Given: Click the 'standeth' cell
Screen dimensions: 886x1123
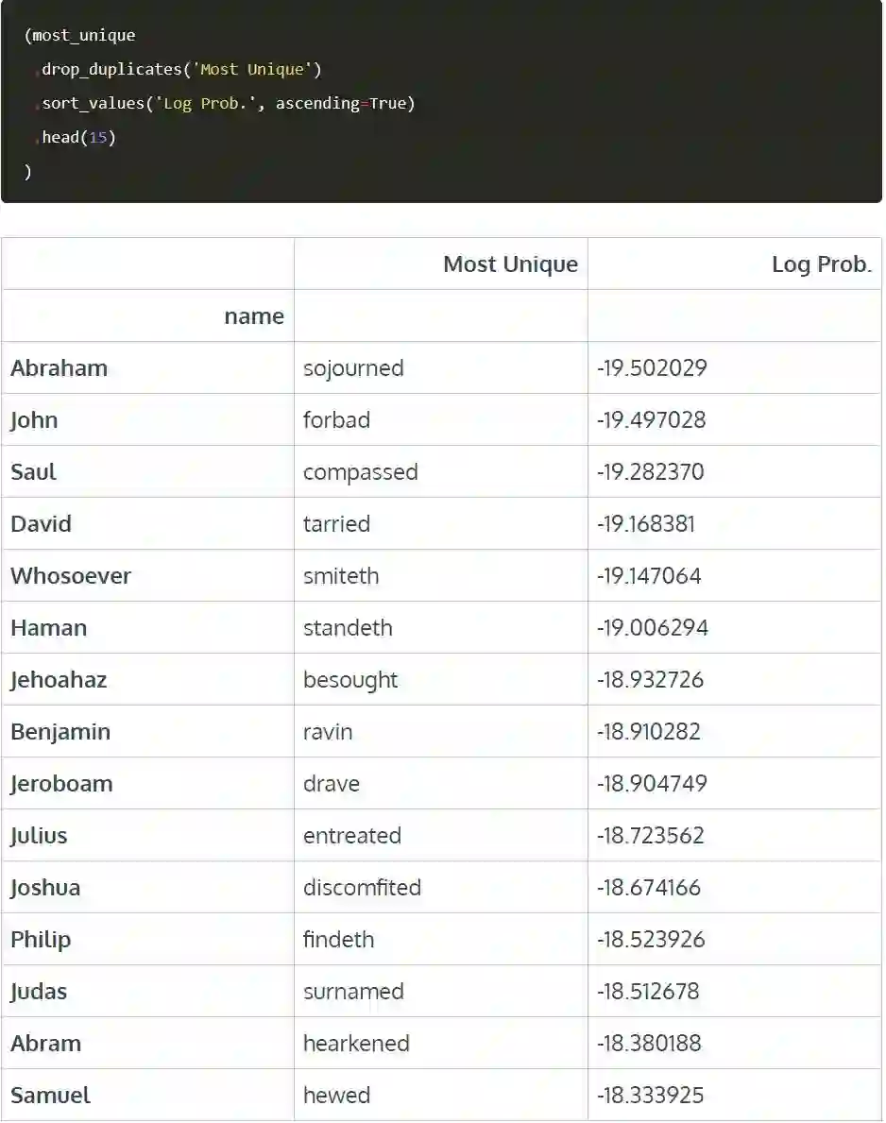Looking at the screenshot, I should (x=348, y=628).
